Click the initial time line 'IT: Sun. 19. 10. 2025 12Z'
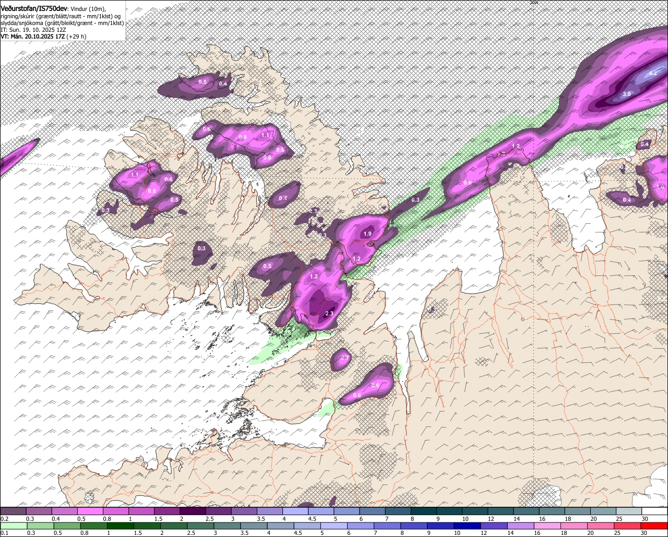The image size is (668, 537). 33,30
